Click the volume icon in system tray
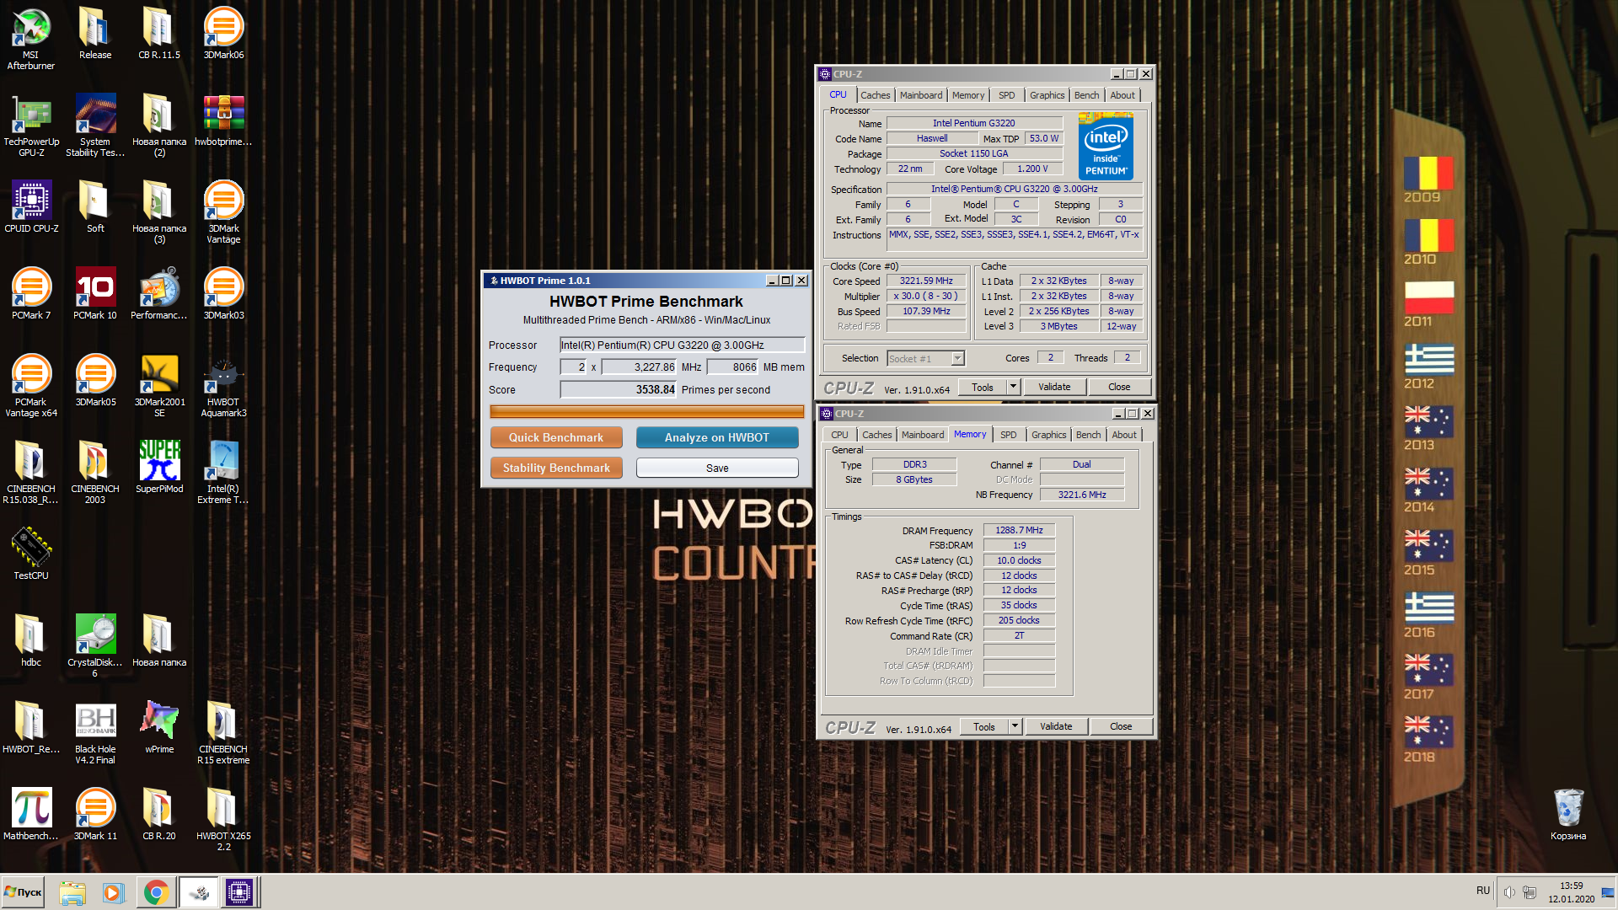 1509,892
